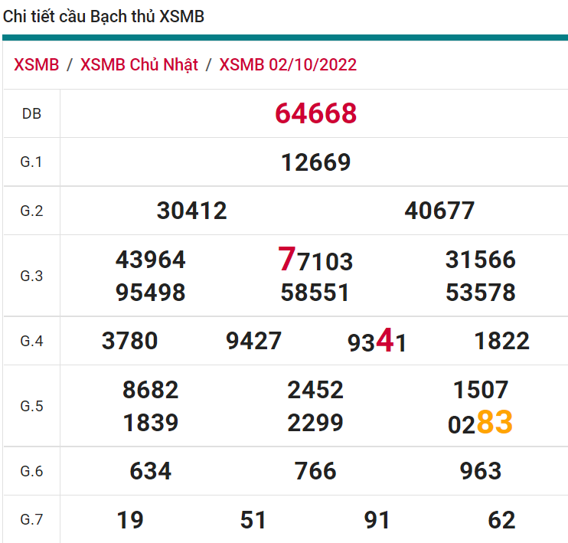
Task: Select the G.7 number 62
Action: tap(501, 520)
